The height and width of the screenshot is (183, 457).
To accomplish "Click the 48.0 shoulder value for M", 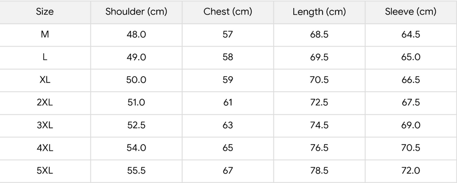I will click(x=136, y=35).
